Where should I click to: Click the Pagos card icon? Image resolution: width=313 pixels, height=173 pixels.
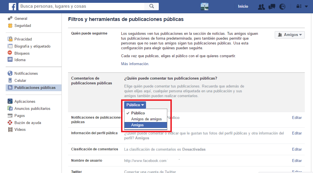click(10, 116)
